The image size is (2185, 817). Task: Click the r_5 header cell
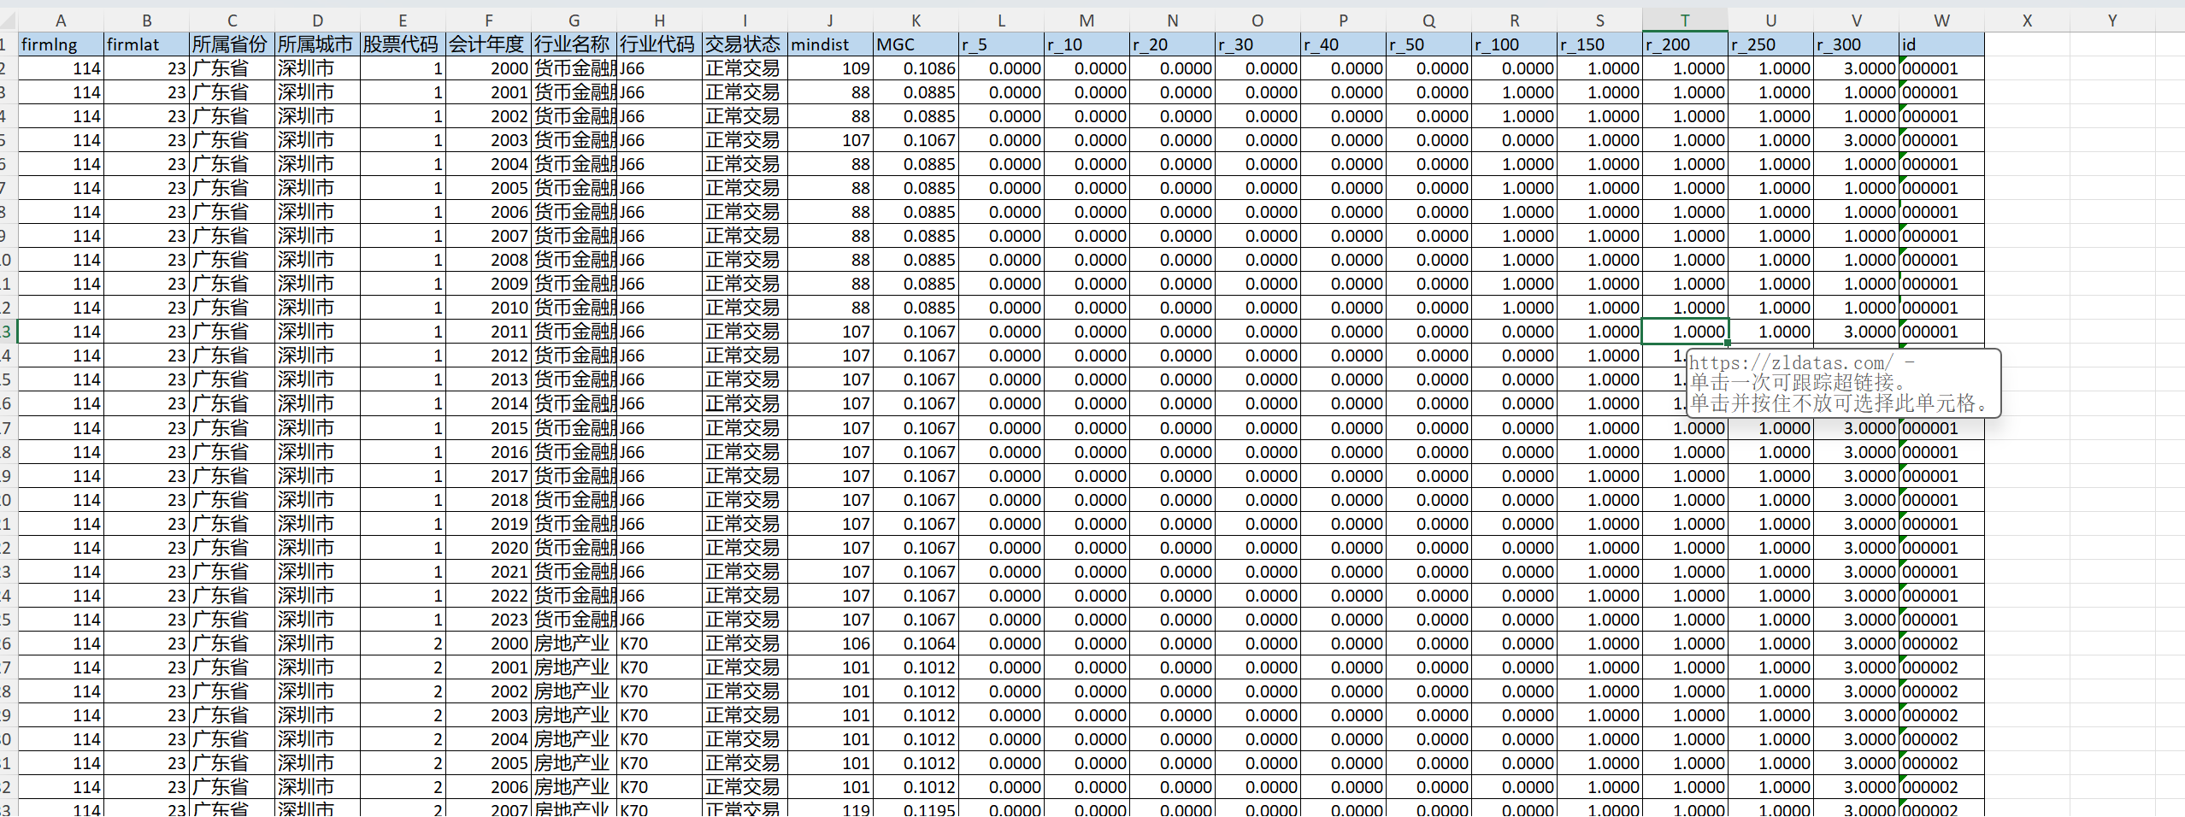click(x=1001, y=44)
